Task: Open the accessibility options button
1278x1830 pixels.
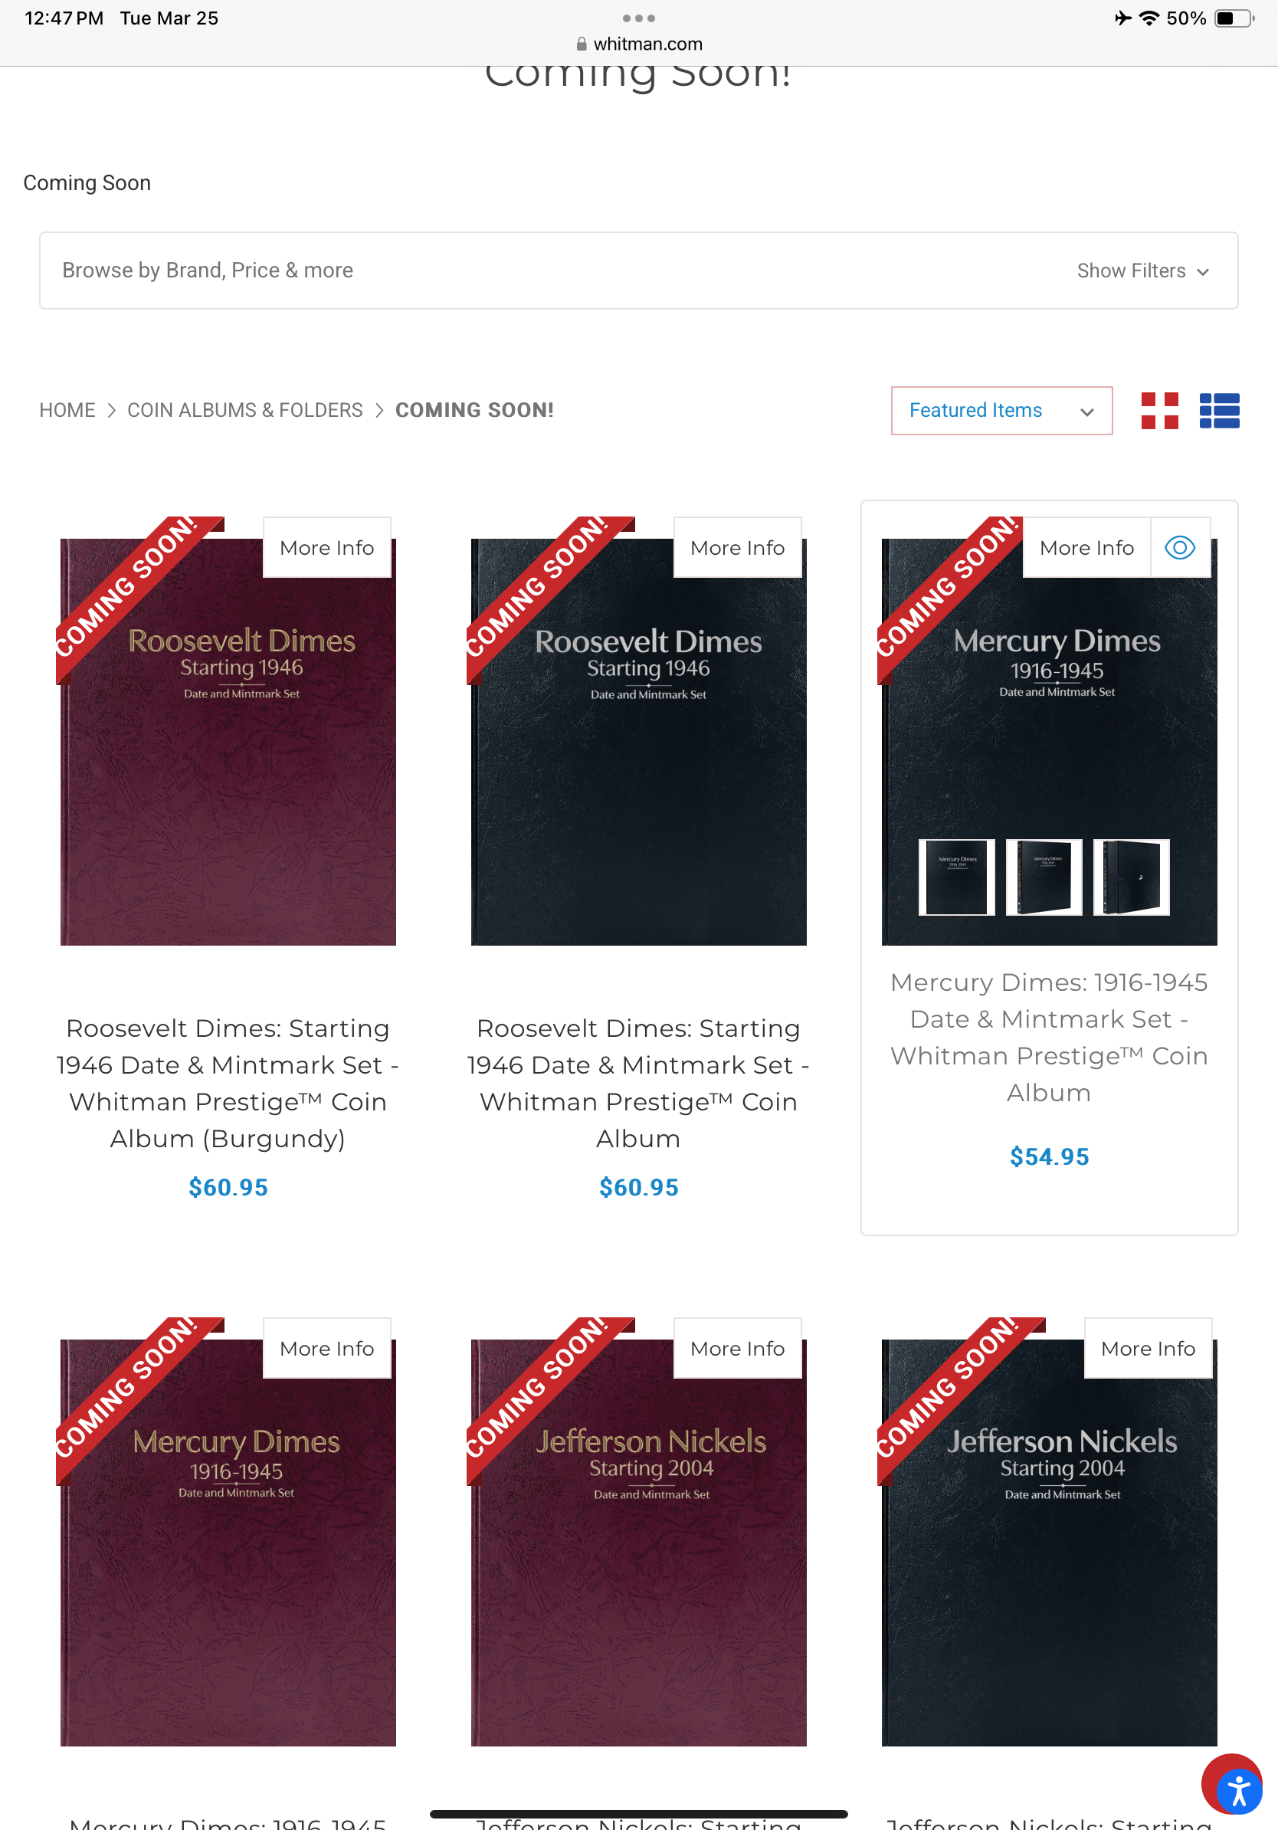Action: pos(1238,1792)
